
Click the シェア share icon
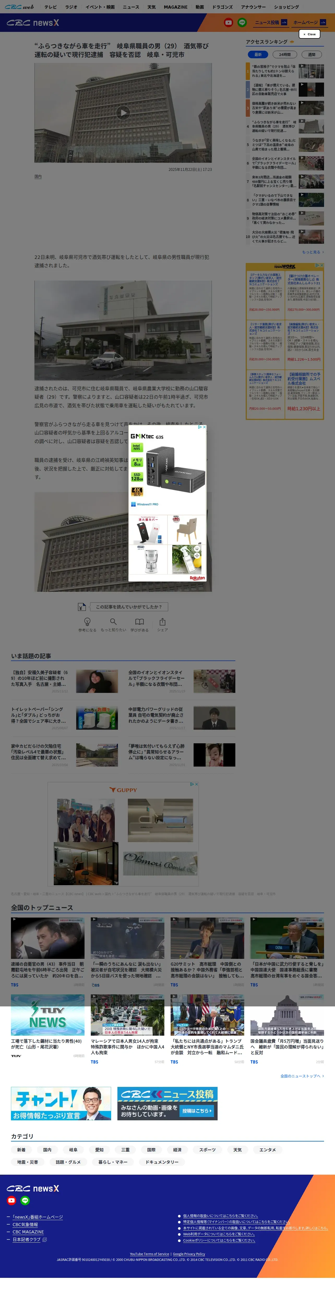click(163, 622)
